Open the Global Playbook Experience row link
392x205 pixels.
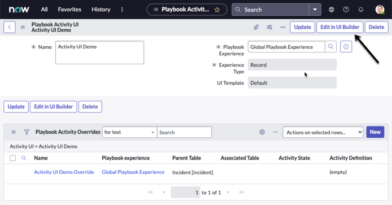pos(133,172)
